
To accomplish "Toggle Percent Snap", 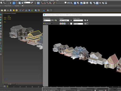I will click(48, 3).
